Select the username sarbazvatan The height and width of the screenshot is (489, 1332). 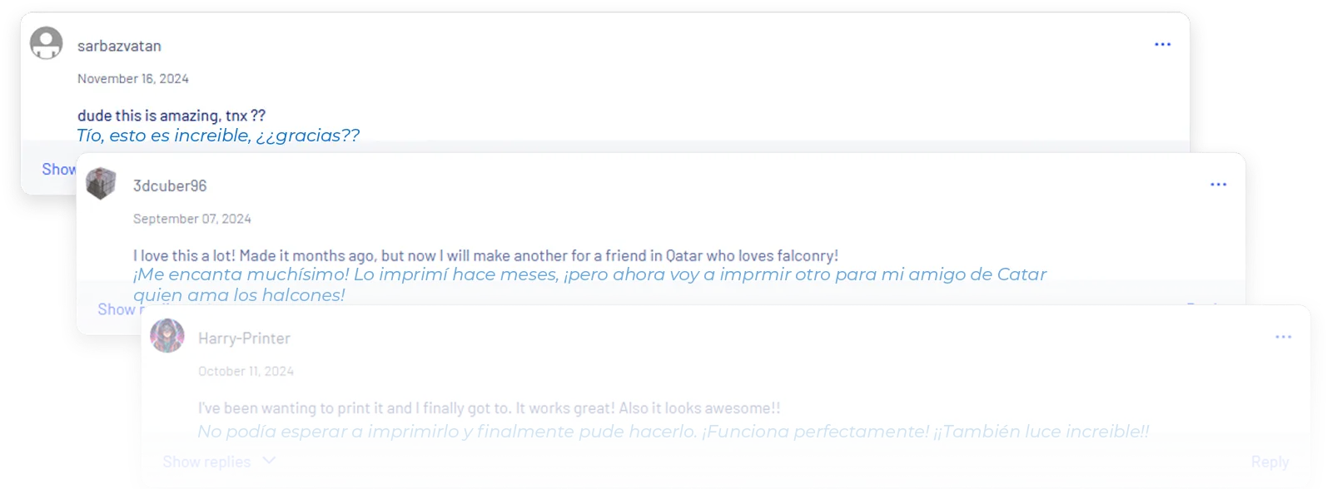(119, 45)
